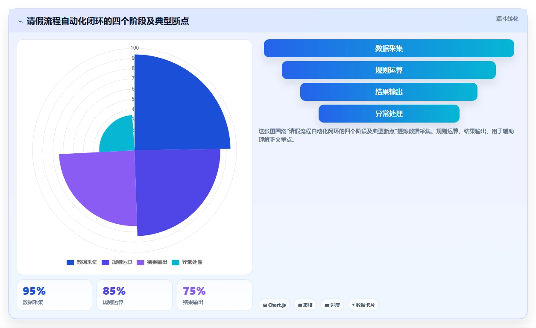
Task: Open the 85% 规则运算 stat card
Action: (x=135, y=295)
